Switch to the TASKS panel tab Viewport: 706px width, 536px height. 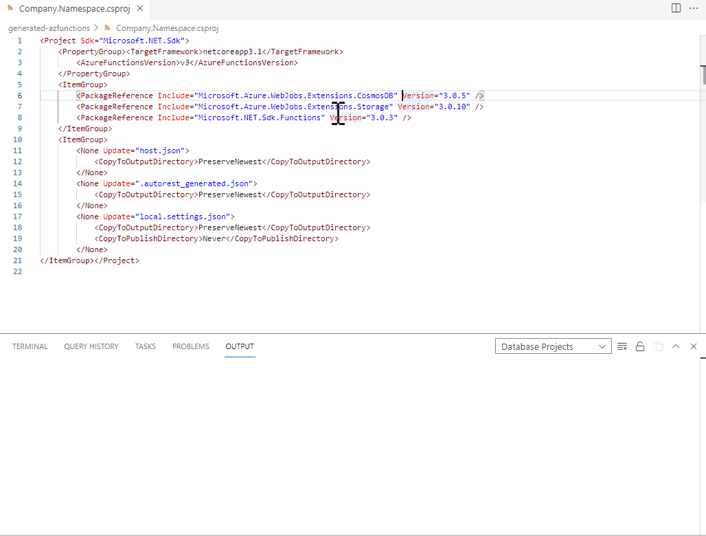pyautogui.click(x=145, y=346)
